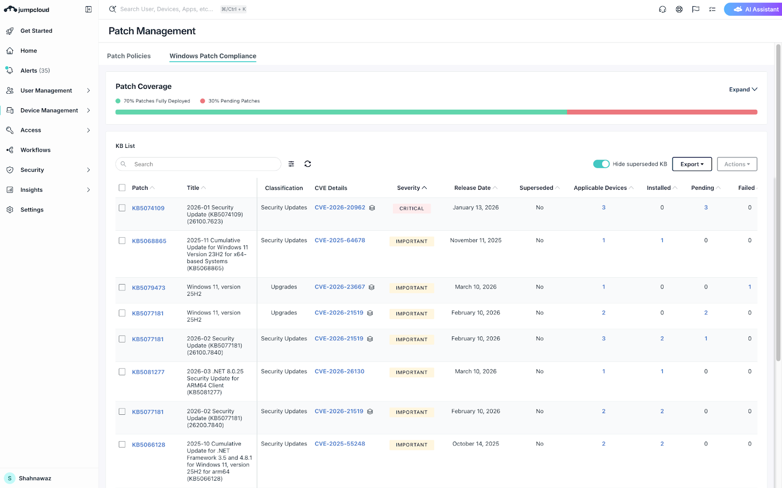Image resolution: width=782 pixels, height=488 pixels.
Task: Open the filter icon beside the KB search box
Action: point(291,163)
